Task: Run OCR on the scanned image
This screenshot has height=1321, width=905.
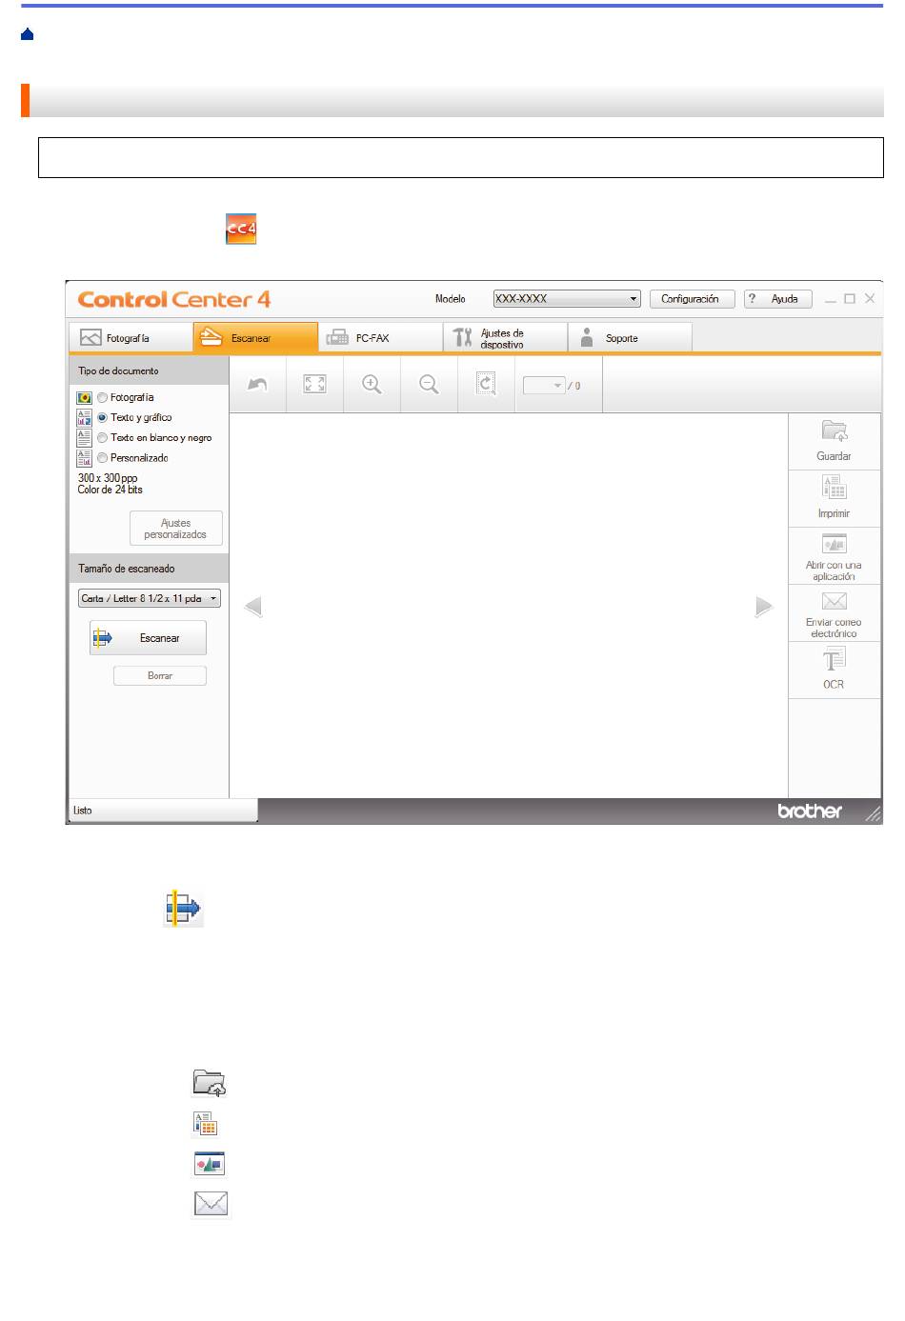Action: click(x=835, y=670)
